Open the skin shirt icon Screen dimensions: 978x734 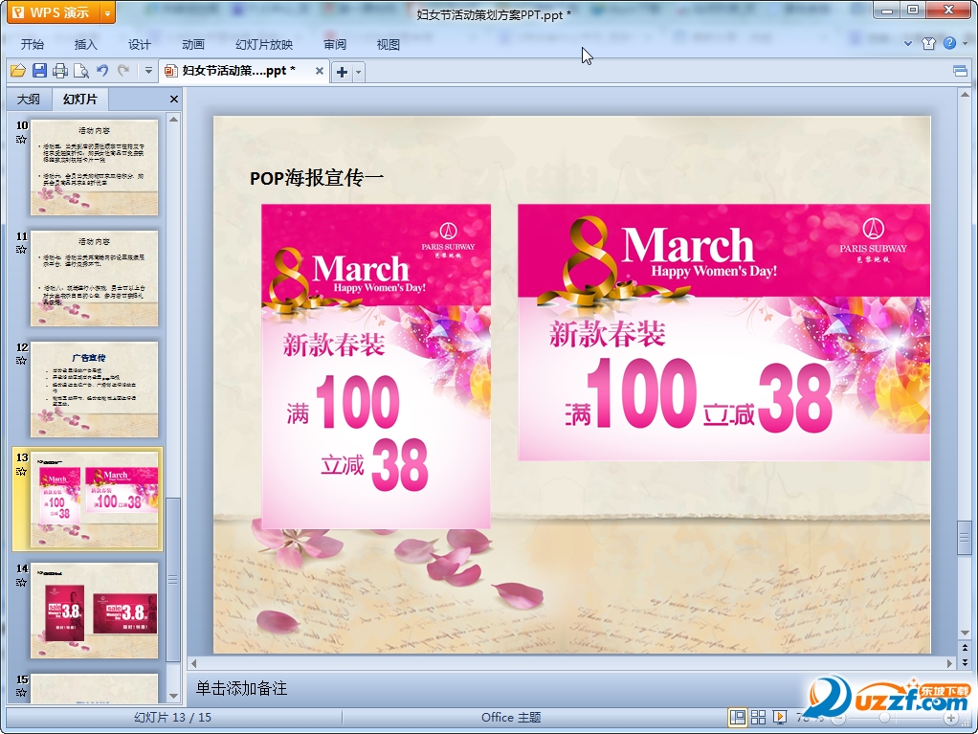tap(929, 44)
